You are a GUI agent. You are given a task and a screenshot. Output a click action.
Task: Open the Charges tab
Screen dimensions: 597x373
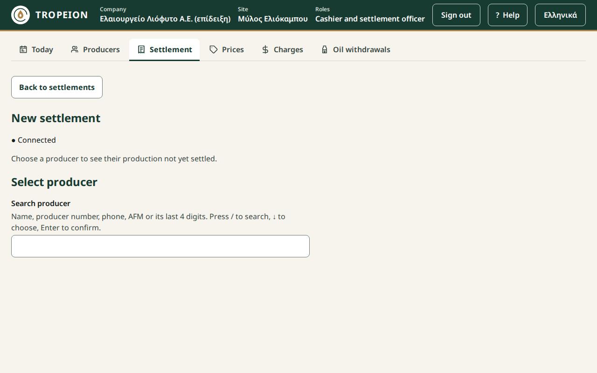pyautogui.click(x=282, y=49)
